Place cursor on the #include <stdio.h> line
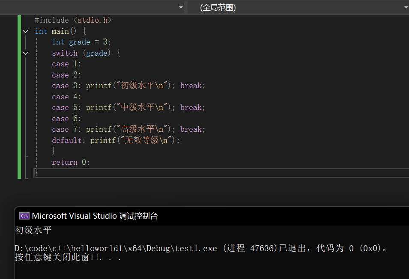 73,20
